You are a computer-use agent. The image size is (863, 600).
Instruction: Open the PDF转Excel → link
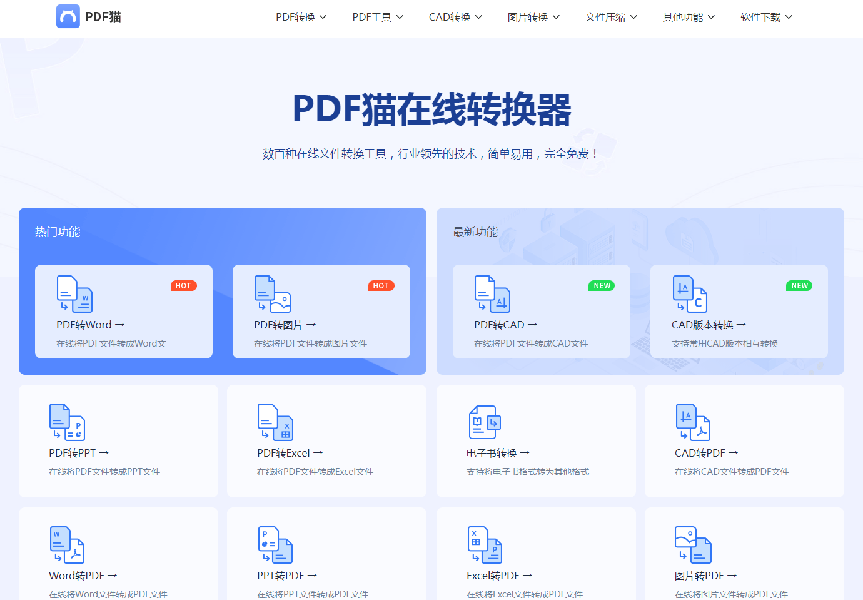(x=290, y=453)
